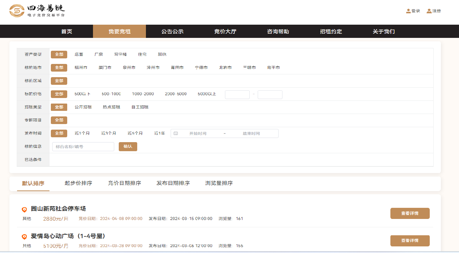
Task: Choose the 5000以上 price range
Action: (207, 94)
